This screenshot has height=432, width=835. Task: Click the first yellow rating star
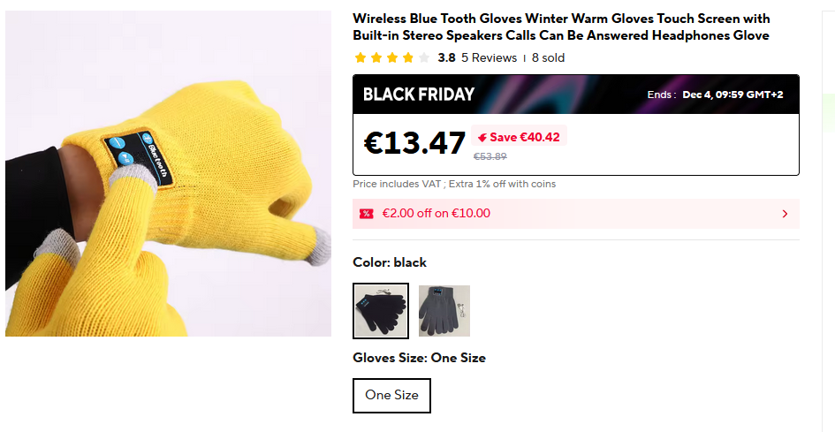[x=361, y=58]
